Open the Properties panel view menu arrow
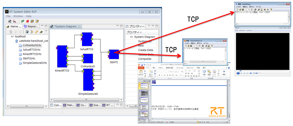This screenshot has height=126, width=293. [149, 26]
